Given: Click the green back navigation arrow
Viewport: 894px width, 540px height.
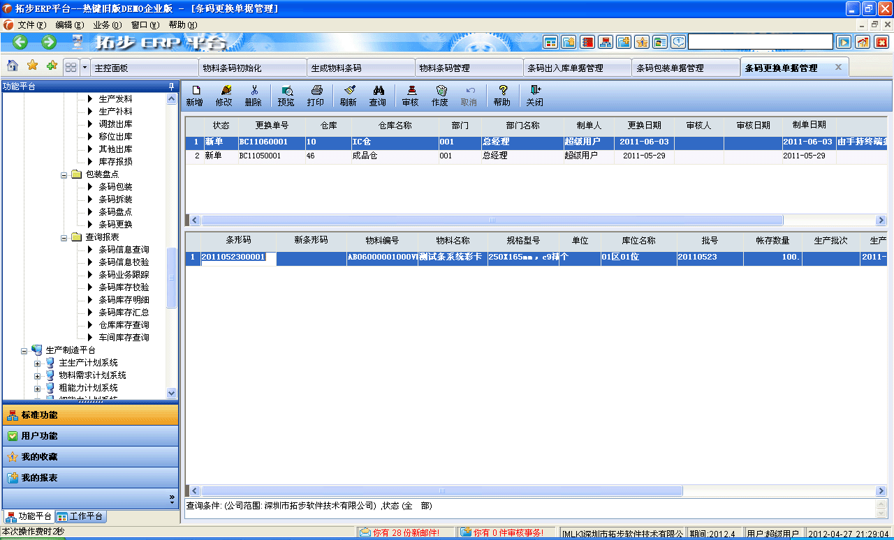Looking at the screenshot, I should coord(19,42).
